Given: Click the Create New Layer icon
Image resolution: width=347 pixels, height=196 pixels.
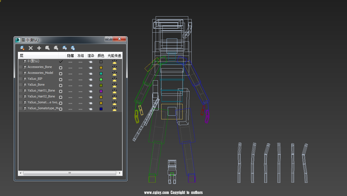Looking at the screenshot, I should click(x=22, y=48).
